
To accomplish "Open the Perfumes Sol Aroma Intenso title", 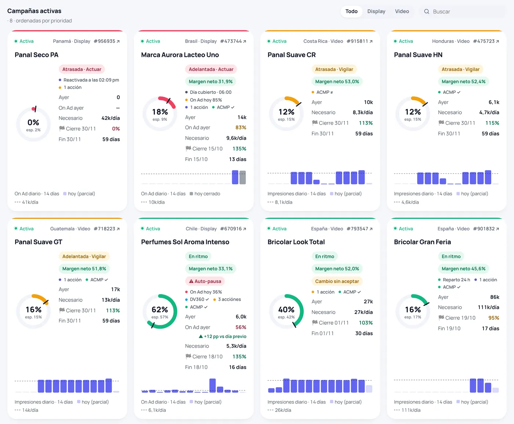I will pyautogui.click(x=185, y=242).
